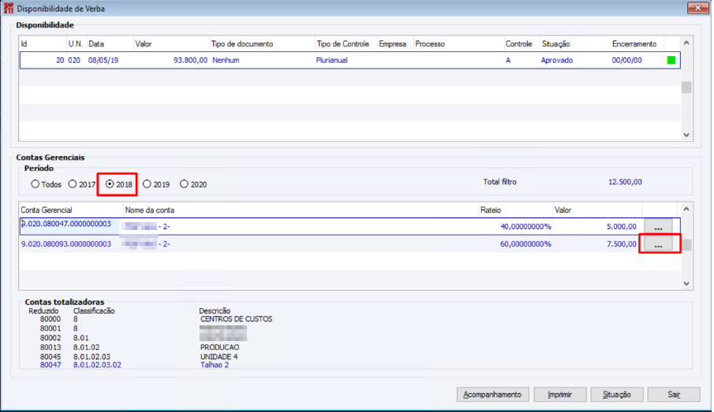Screen dimensions: 714x412
Task: Click the Plurianual control type cell
Action: tap(331, 60)
